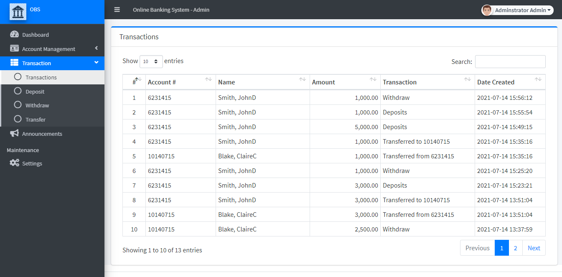Click the Next pagination button

(x=534, y=248)
